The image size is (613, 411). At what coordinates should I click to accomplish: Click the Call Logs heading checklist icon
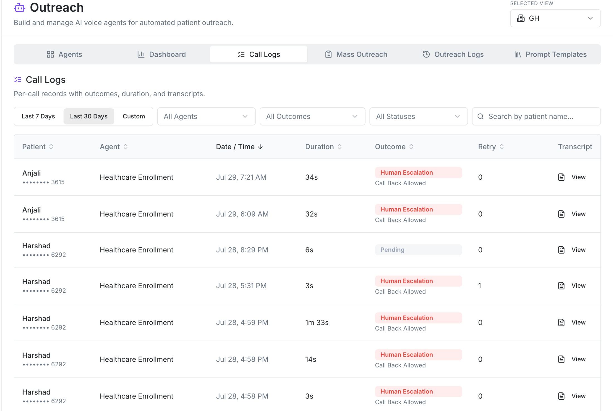(x=18, y=80)
